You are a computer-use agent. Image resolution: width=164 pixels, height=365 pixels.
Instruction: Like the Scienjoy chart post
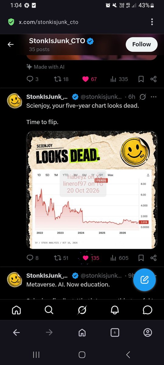(x=91, y=258)
